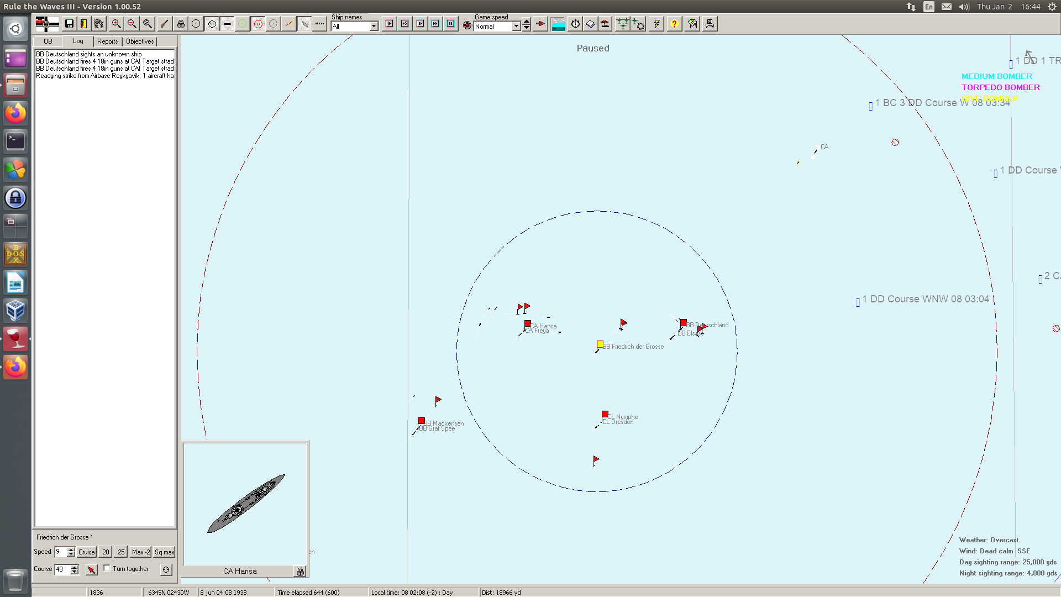The width and height of the screenshot is (1061, 597).
Task: Select BB Friedrich der Grosse on map
Action: pos(600,344)
